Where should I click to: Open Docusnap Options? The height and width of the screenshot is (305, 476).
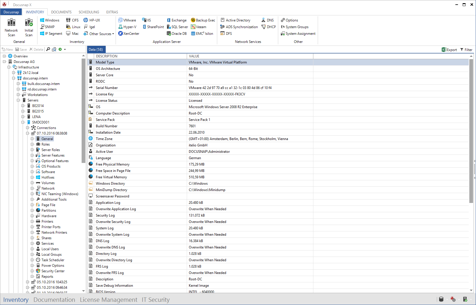pyautogui.click(x=289, y=20)
